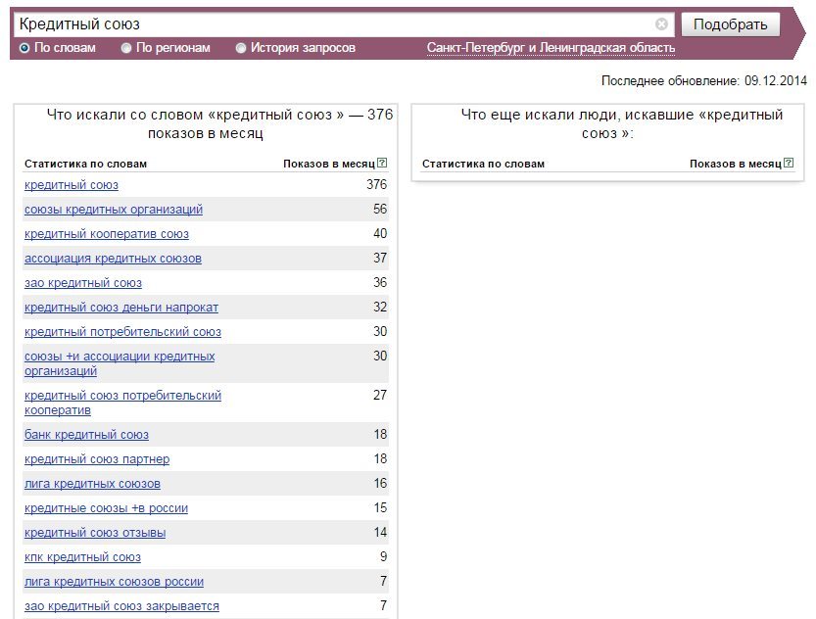Image resolution: width=816 pixels, height=619 pixels.
Task: Click 'Показов в месяц' header in right table
Action: pos(736,164)
